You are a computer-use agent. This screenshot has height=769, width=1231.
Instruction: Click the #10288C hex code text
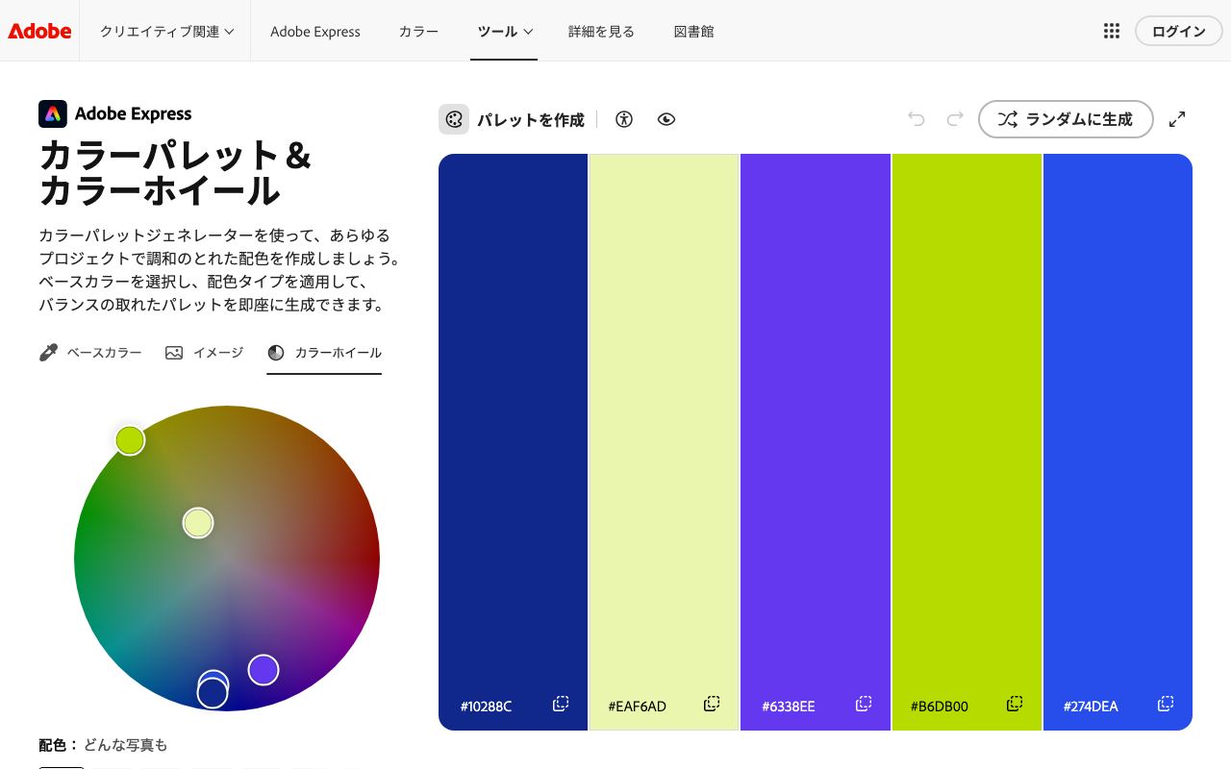486,707
